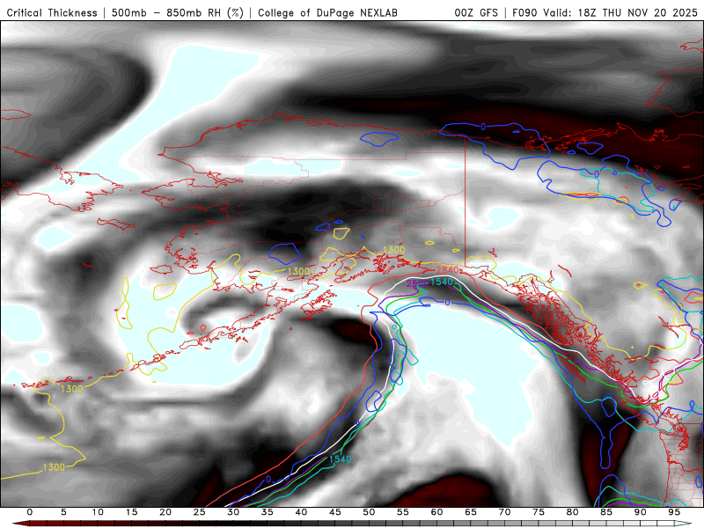Select the "5" tick on the RH color scale
Image resolution: width=704 pixels, height=528 pixels.
tap(63, 512)
